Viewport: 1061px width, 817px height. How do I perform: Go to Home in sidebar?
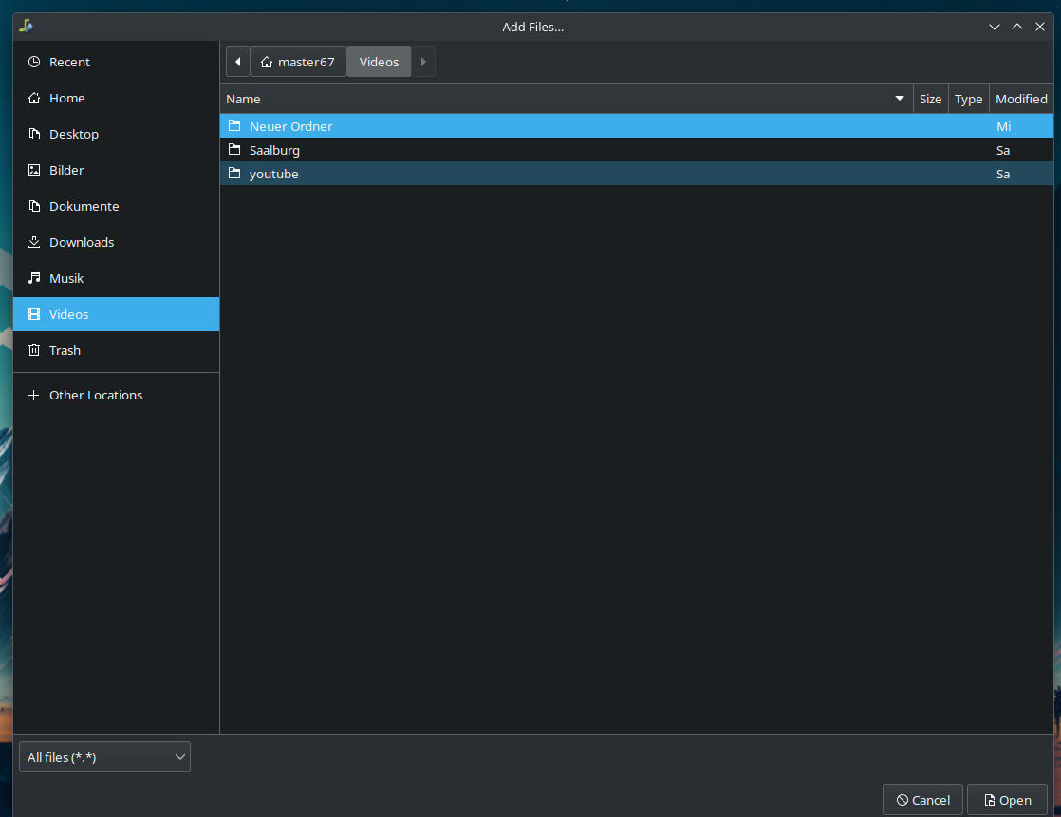(x=116, y=98)
